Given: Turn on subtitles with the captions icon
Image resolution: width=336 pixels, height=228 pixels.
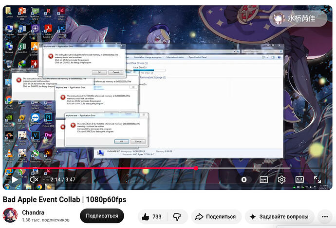Looking at the screenshot, I should 263,179.
